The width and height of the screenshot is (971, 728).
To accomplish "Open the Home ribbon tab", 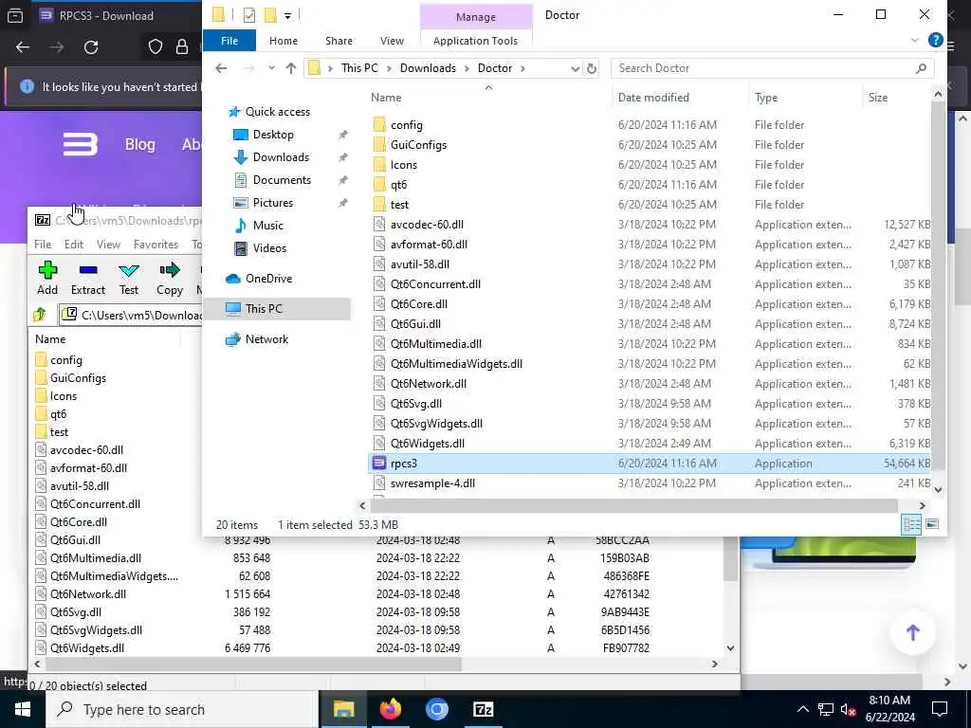I will click(283, 40).
